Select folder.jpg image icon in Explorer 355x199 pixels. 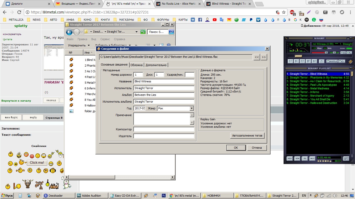pos(71,111)
